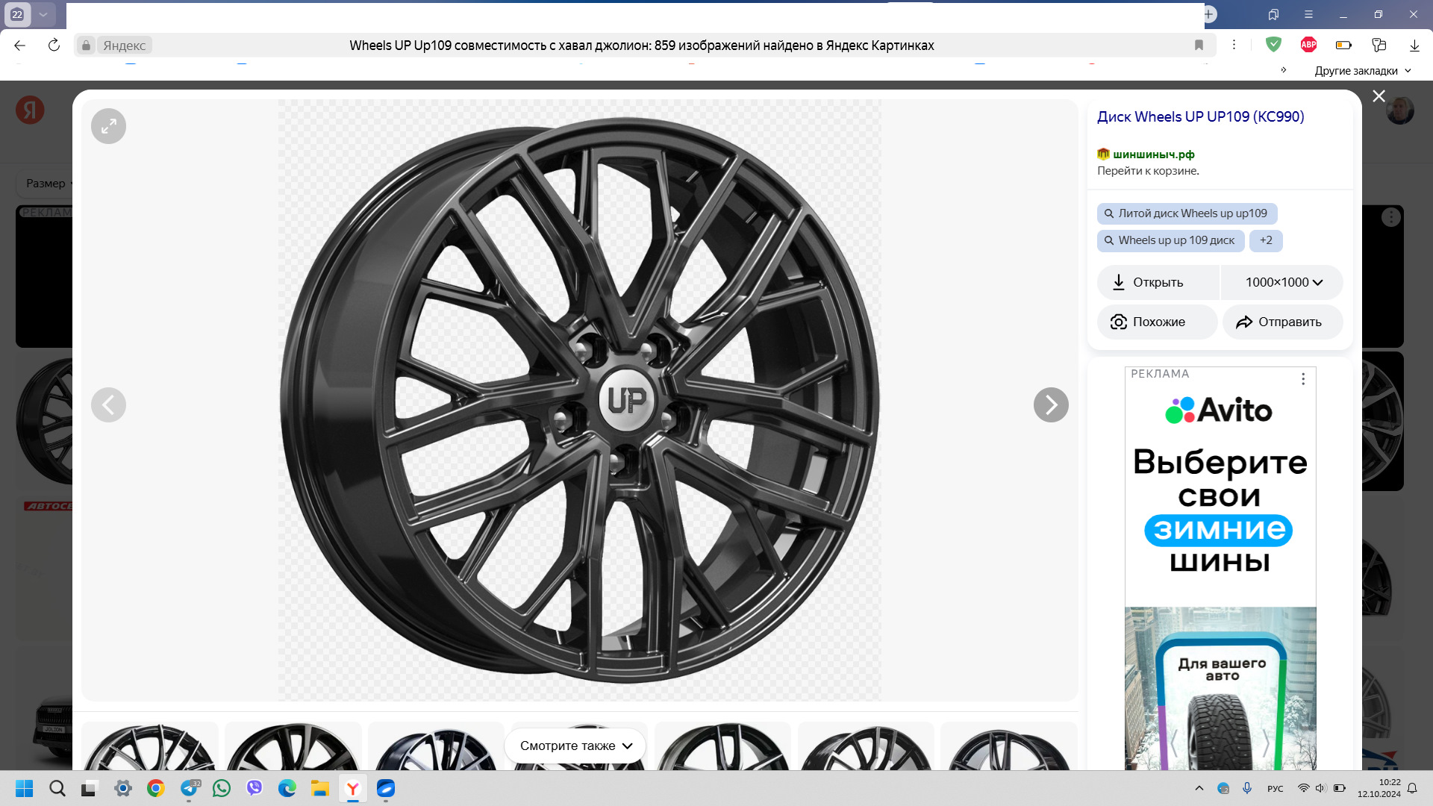Go to next image arrow
This screenshot has width=1433, height=806.
point(1051,405)
